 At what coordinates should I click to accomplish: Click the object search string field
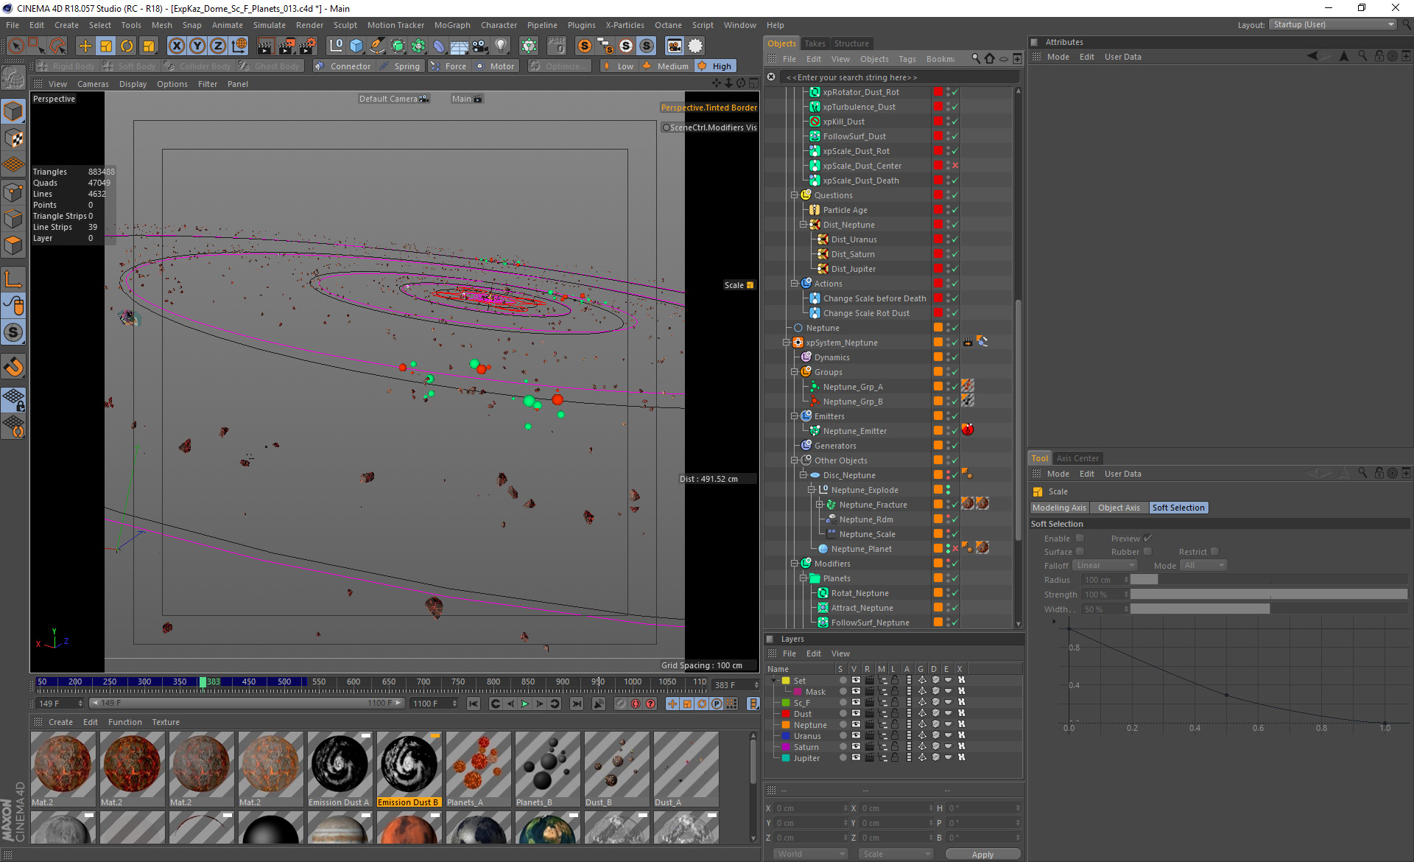pyautogui.click(x=901, y=77)
